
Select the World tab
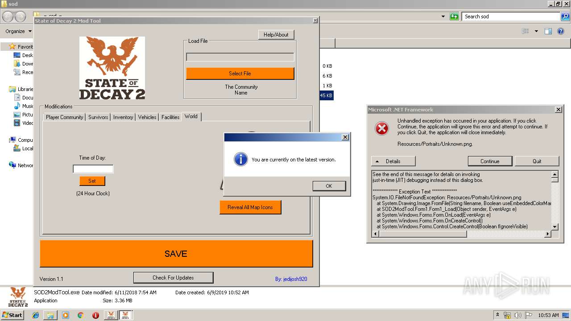[191, 116]
